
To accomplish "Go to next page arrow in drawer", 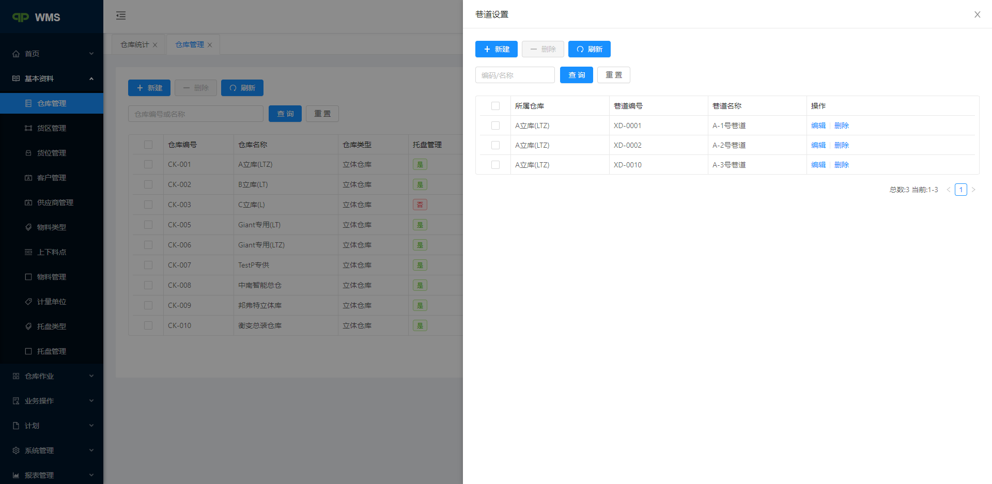I will click(973, 190).
